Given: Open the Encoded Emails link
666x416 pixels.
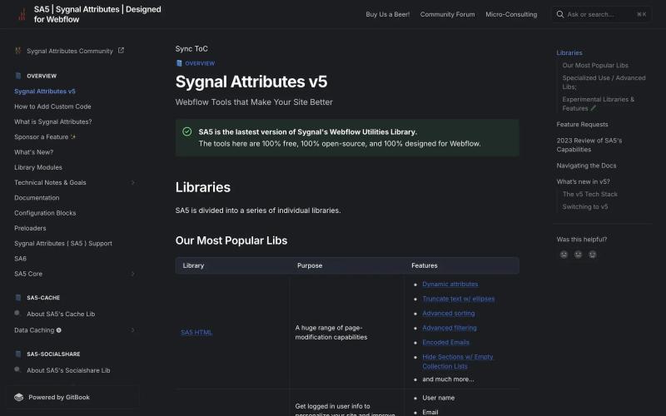Looking at the screenshot, I should click(445, 342).
